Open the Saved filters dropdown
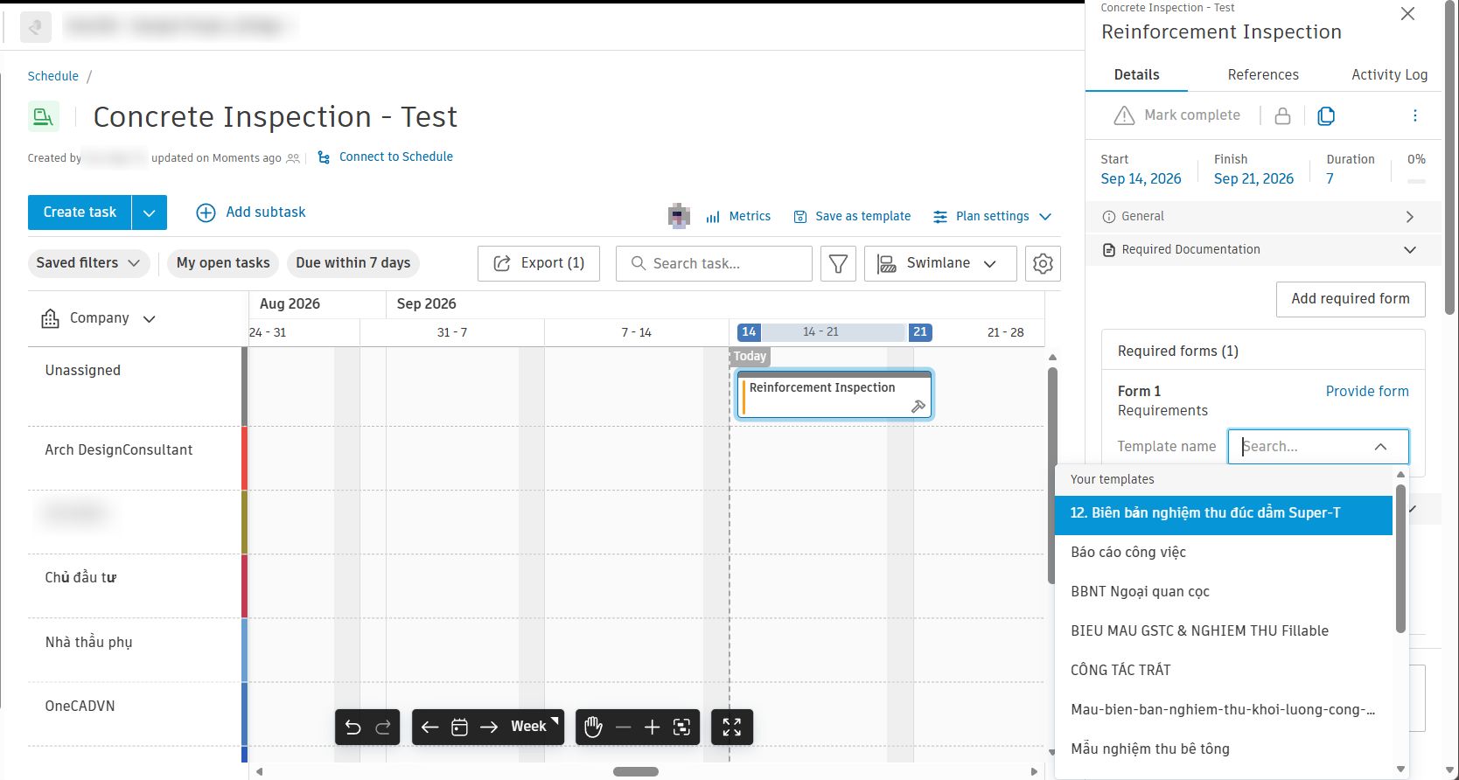Screen dimensions: 1459x780 coord(87,263)
